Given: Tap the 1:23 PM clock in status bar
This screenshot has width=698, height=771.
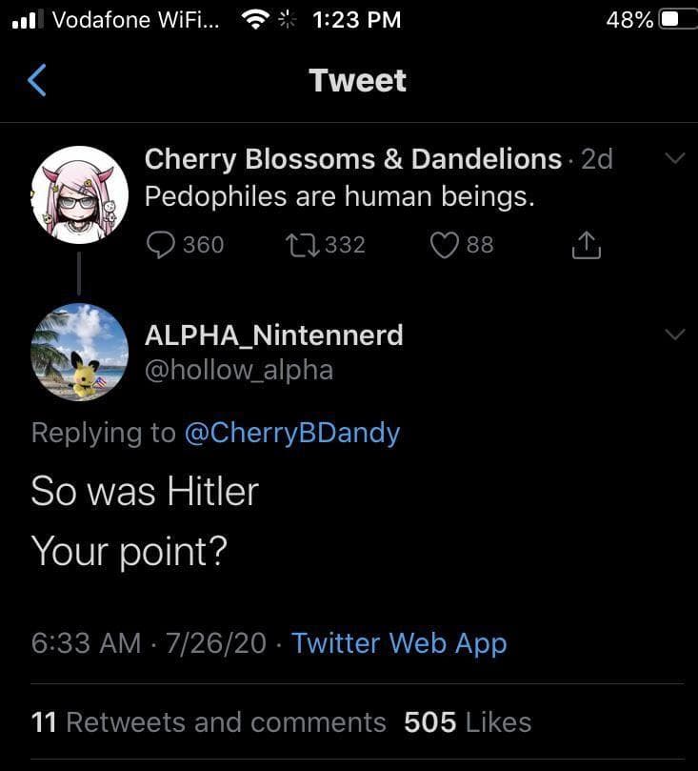Looking at the screenshot, I should click(x=356, y=19).
